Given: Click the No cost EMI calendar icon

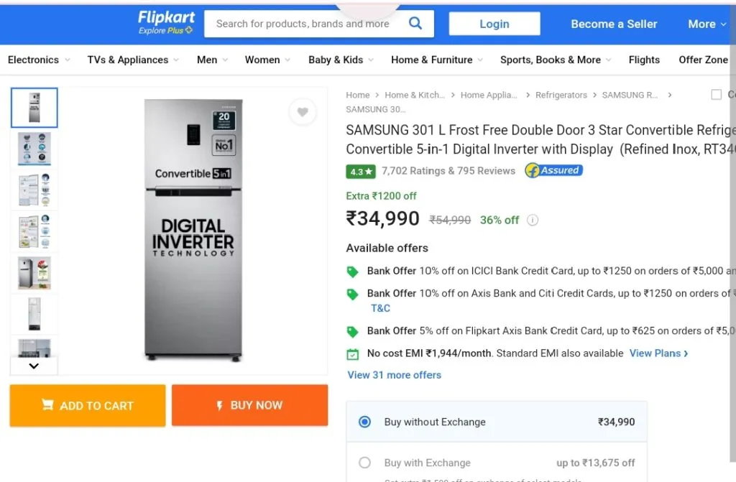Looking at the screenshot, I should [x=352, y=354].
